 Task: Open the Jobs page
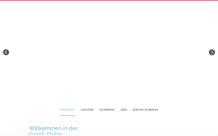124,110
